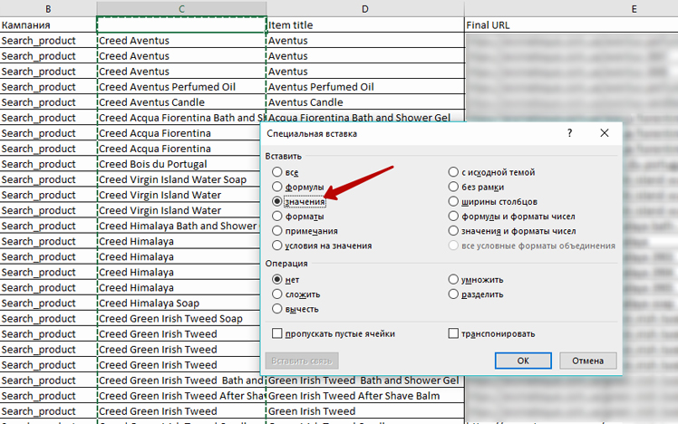This screenshot has height=424, width=678.
Task: Confirm with the OK button
Action: pos(523,361)
